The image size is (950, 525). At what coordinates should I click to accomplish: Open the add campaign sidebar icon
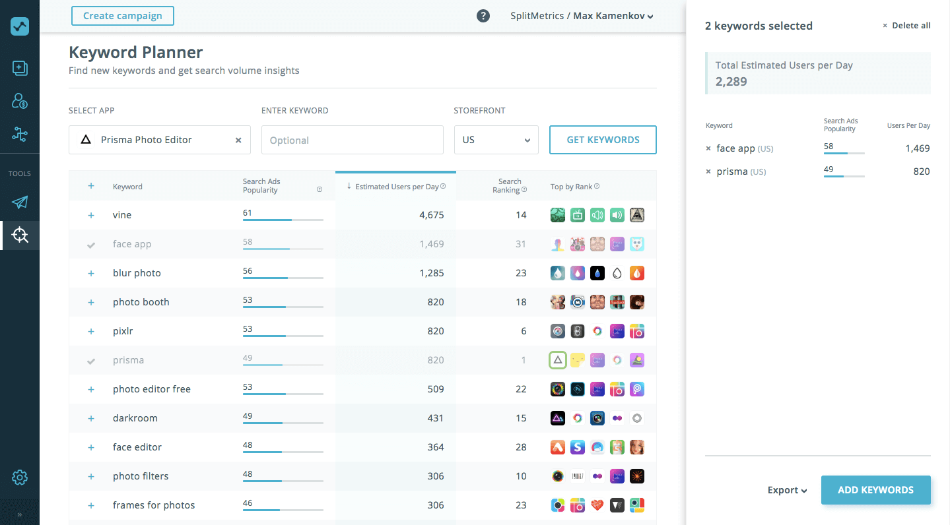pos(20,69)
